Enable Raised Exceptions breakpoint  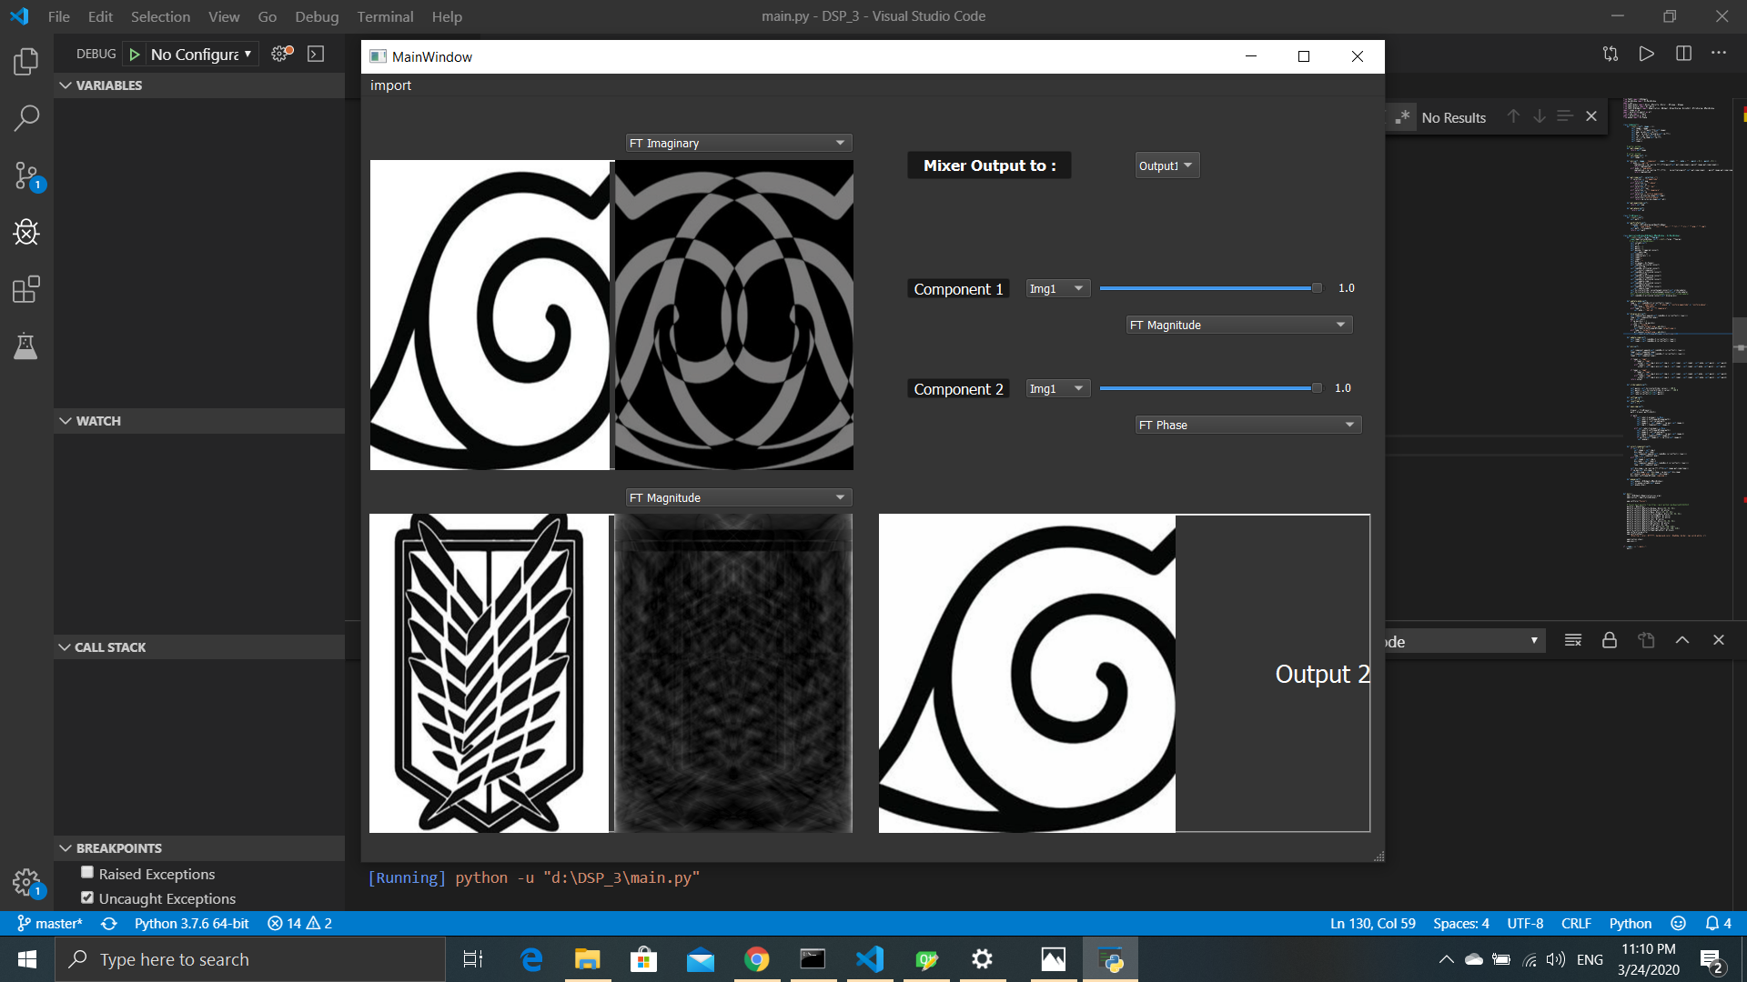[87, 873]
